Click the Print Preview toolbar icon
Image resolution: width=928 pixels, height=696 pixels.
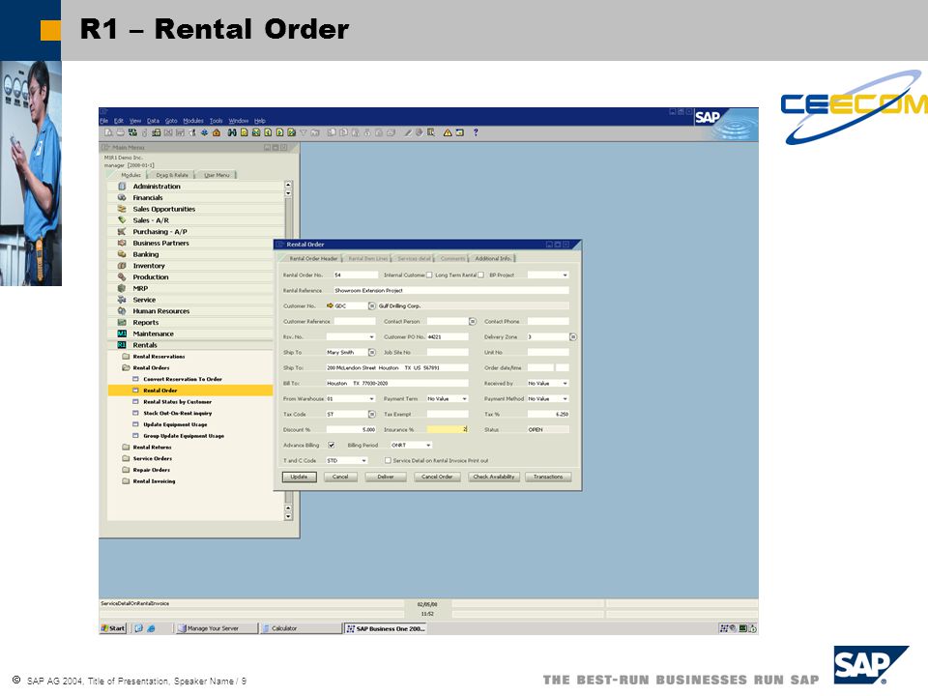click(109, 132)
